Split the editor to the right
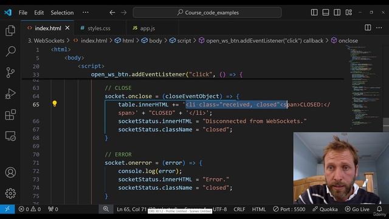This screenshot has height=219, width=389. pos(368,27)
